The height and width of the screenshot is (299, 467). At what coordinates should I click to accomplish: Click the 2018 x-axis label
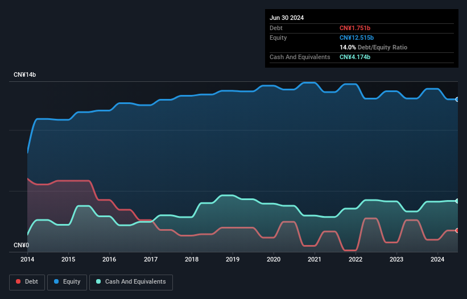(x=192, y=259)
